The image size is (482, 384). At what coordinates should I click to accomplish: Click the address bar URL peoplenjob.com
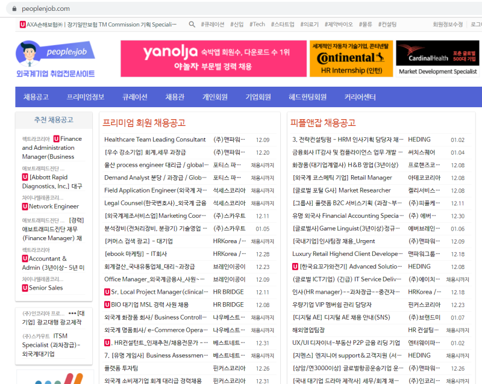[x=46, y=8]
